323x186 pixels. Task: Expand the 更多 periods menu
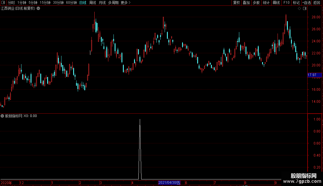pyautogui.click(x=125, y=3)
